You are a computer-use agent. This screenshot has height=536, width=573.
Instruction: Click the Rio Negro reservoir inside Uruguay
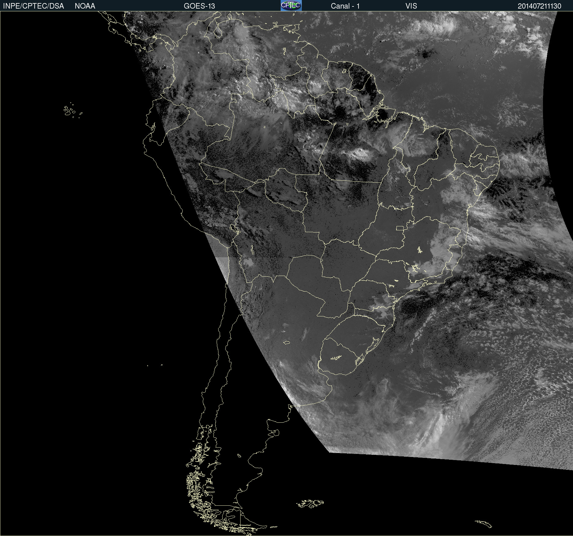336,358
